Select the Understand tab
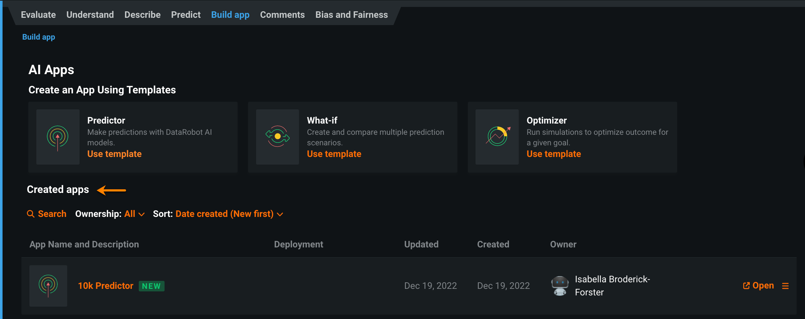The height and width of the screenshot is (319, 805). pyautogui.click(x=90, y=15)
